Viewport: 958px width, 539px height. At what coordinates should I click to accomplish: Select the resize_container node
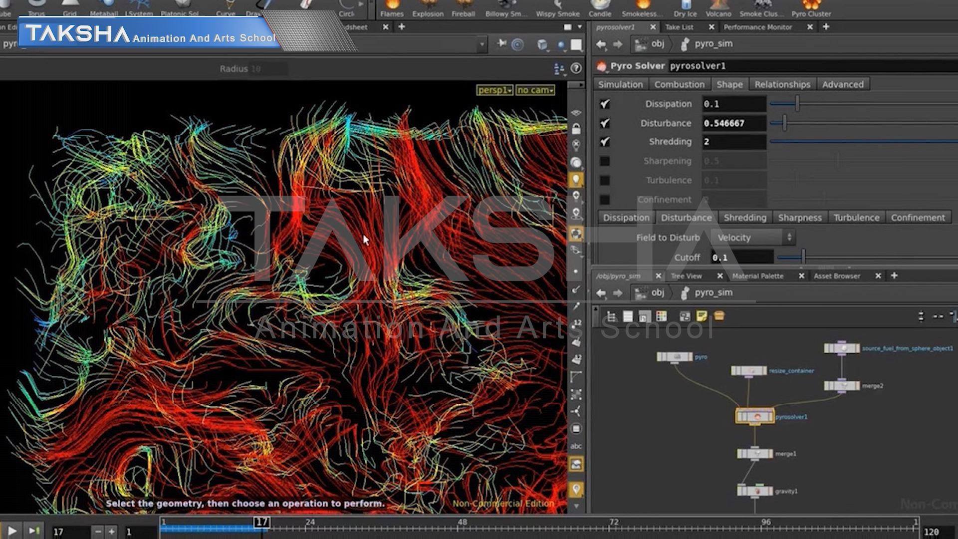pos(748,370)
